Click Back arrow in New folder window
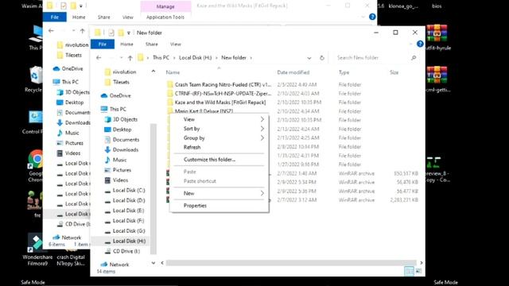 pyautogui.click(x=99, y=58)
